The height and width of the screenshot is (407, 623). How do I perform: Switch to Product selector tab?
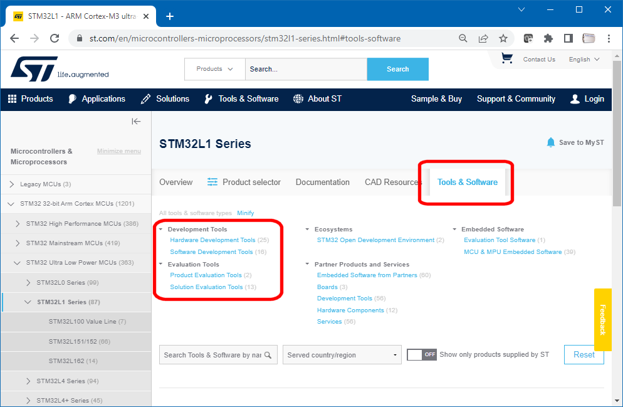click(x=244, y=182)
